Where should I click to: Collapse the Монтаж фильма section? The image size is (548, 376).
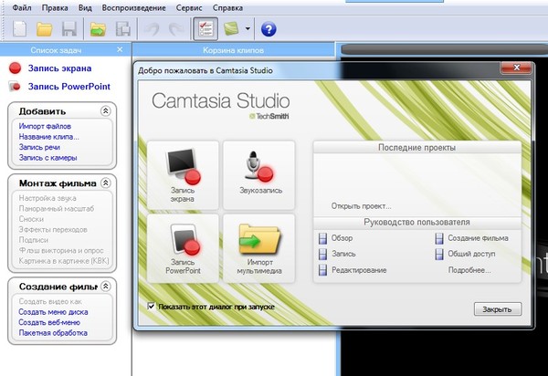pos(106,183)
